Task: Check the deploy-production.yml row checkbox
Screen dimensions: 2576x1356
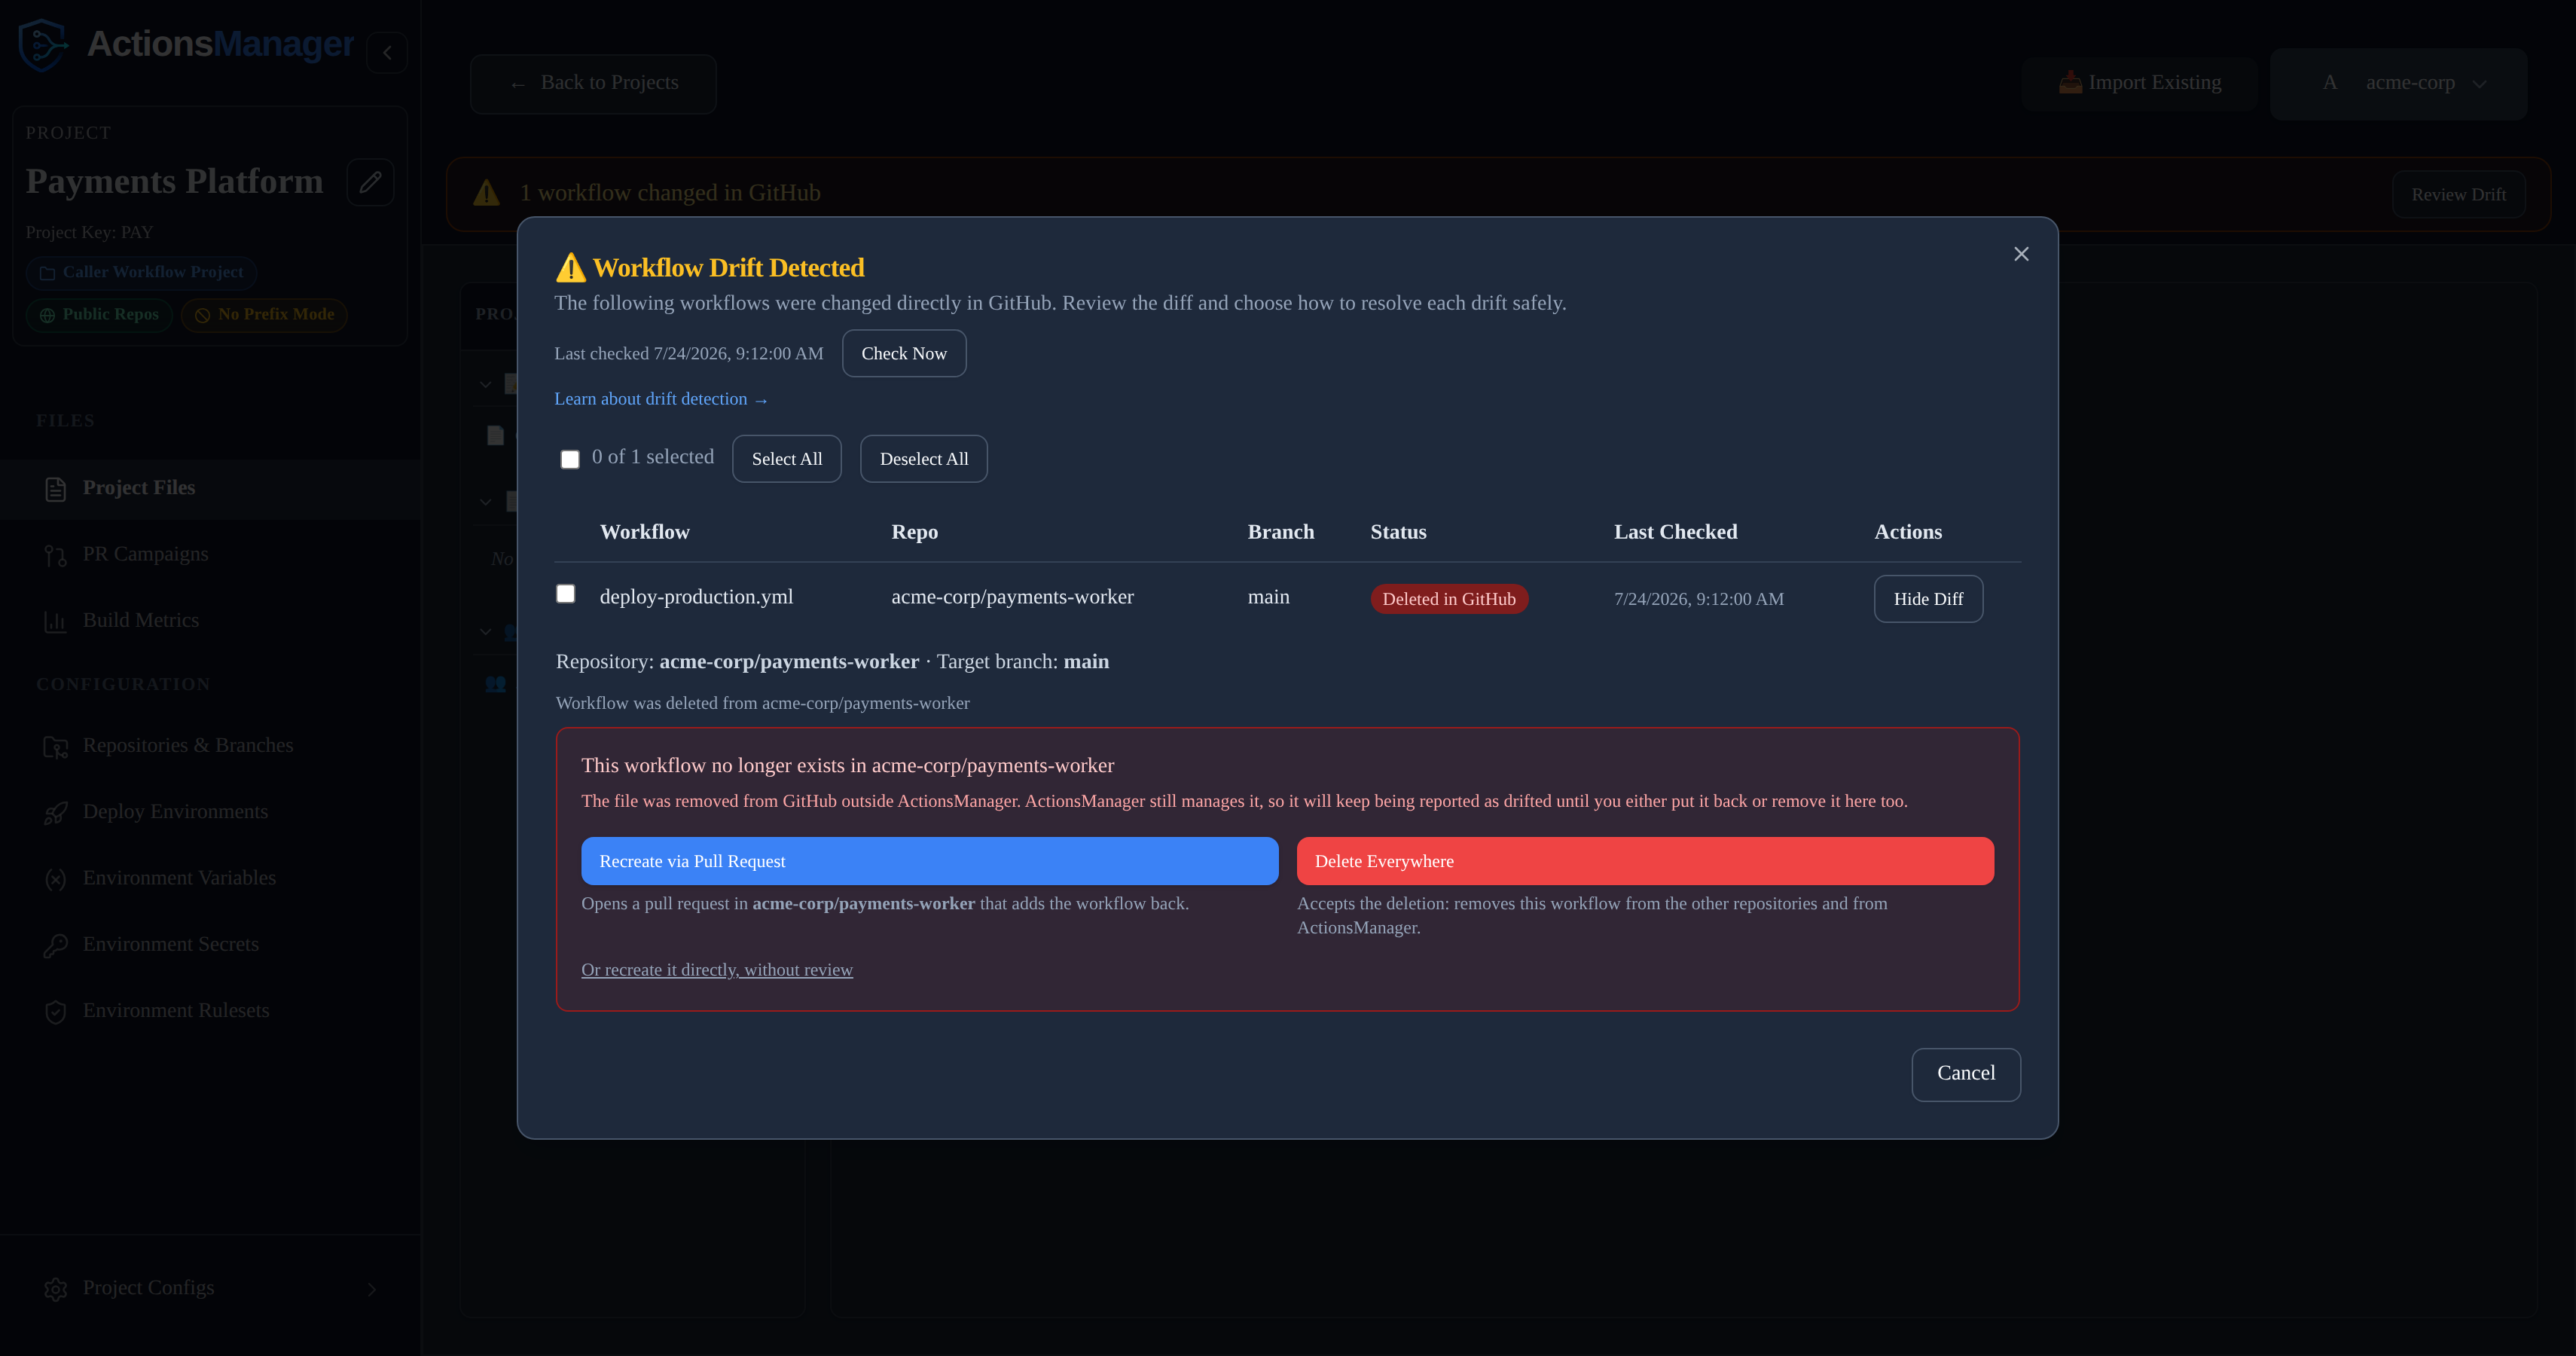Action: point(566,594)
